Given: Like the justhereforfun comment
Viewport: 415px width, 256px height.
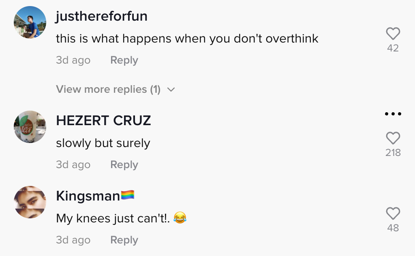Looking at the screenshot, I should tap(393, 34).
